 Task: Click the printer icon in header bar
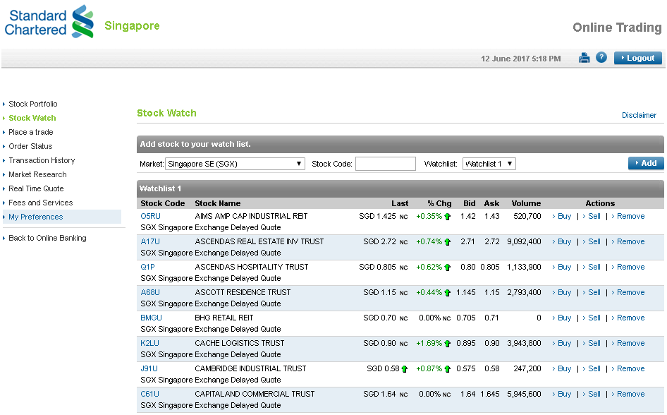coord(584,58)
